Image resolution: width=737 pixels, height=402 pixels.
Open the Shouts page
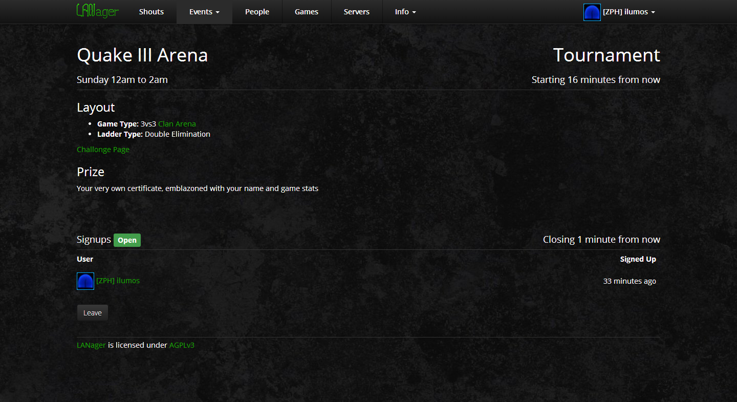tap(151, 12)
